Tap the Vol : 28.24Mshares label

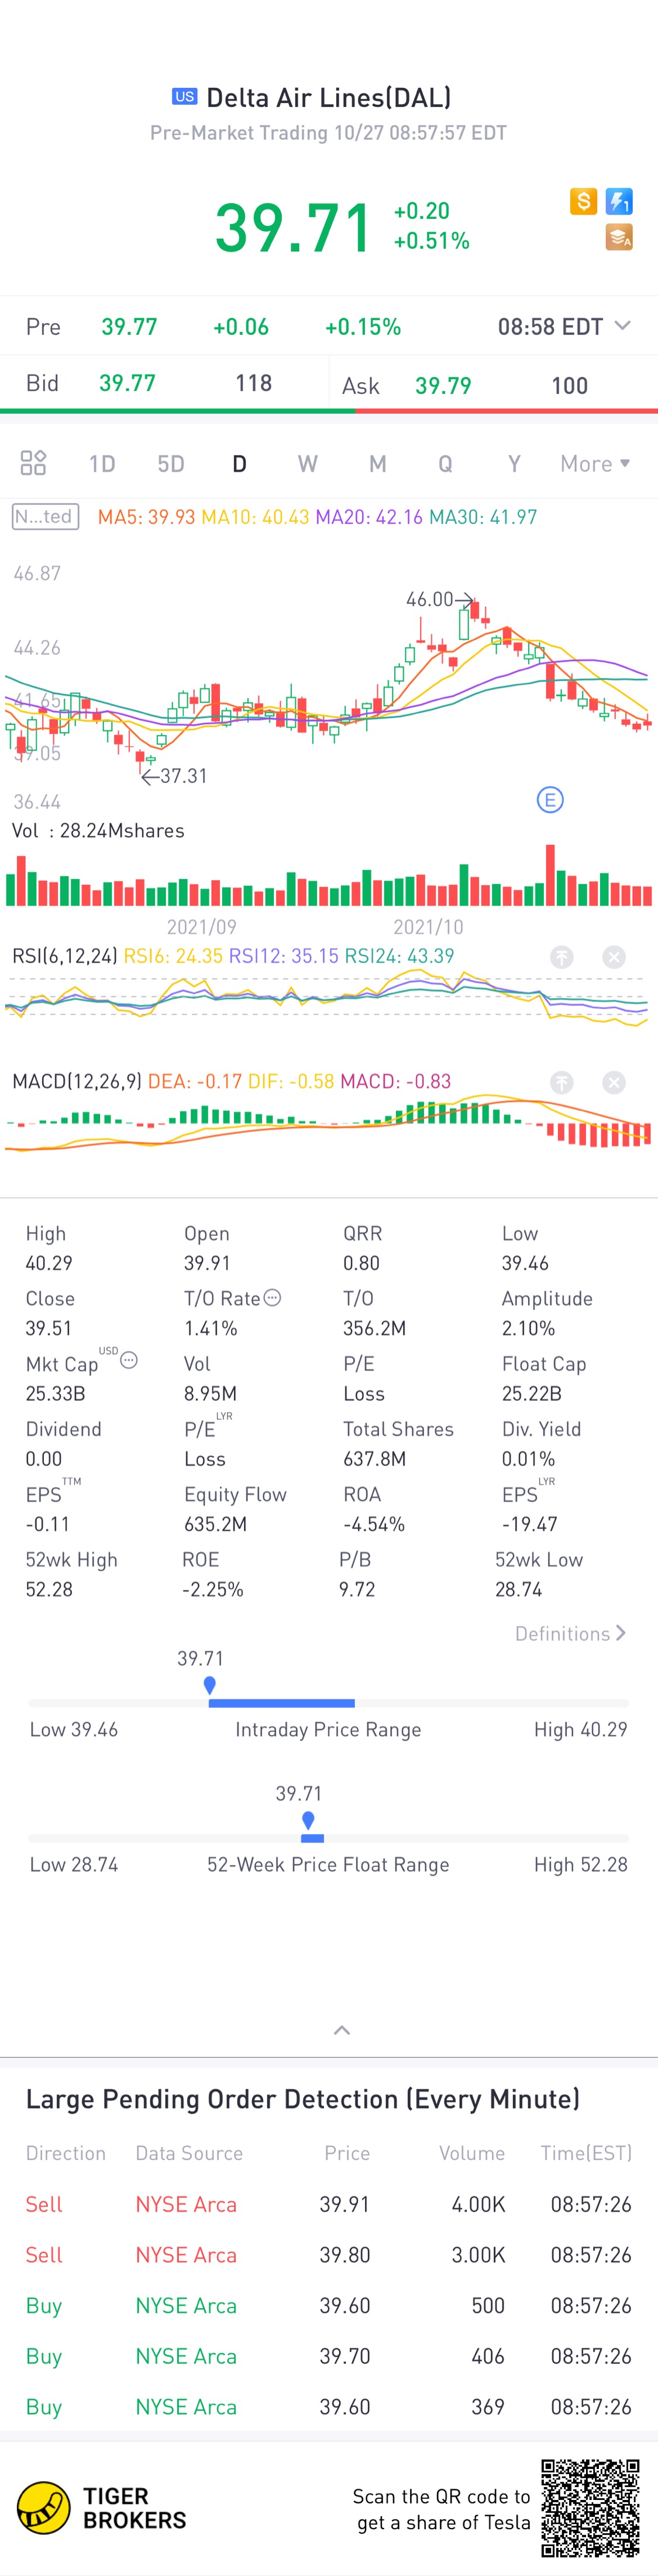pyautogui.click(x=98, y=831)
